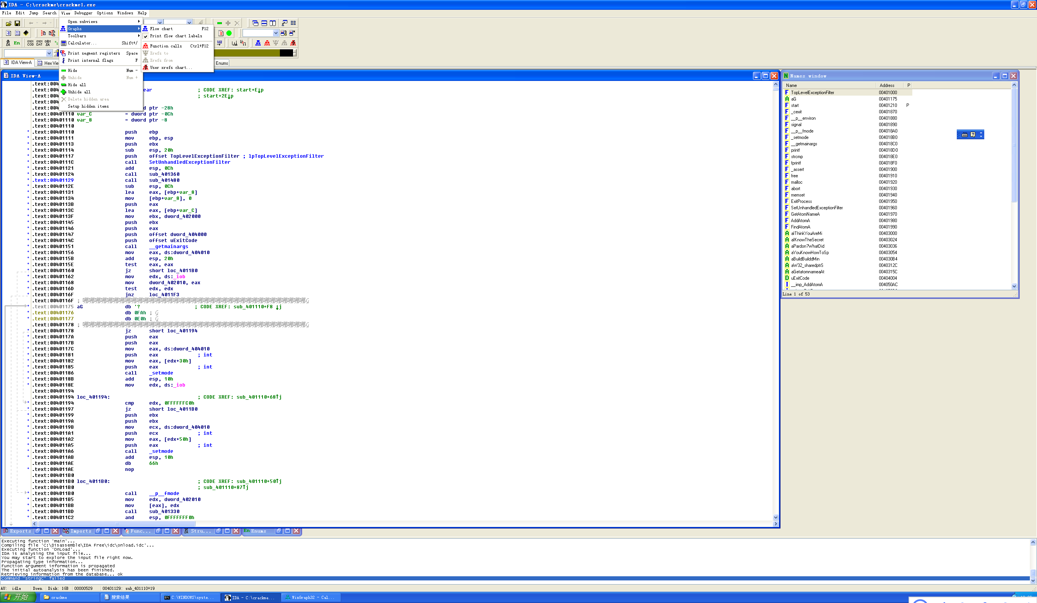Viewport: 1037px width, 603px height.
Task: Select Function calls menu entry
Action: point(165,46)
